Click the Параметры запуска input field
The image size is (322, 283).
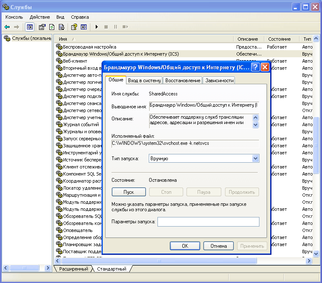click(x=208, y=222)
